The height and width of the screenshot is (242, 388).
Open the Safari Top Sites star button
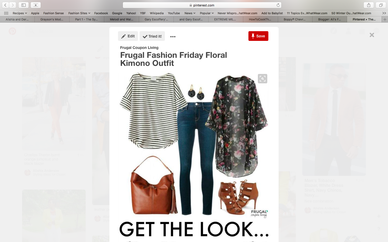36,5
